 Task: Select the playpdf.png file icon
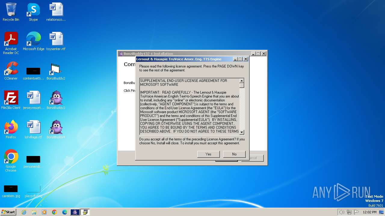tap(33, 191)
